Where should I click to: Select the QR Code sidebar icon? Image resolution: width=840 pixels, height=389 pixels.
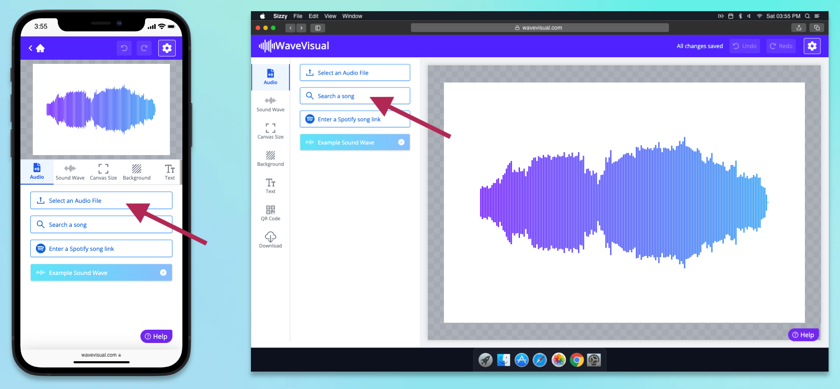[270, 213]
